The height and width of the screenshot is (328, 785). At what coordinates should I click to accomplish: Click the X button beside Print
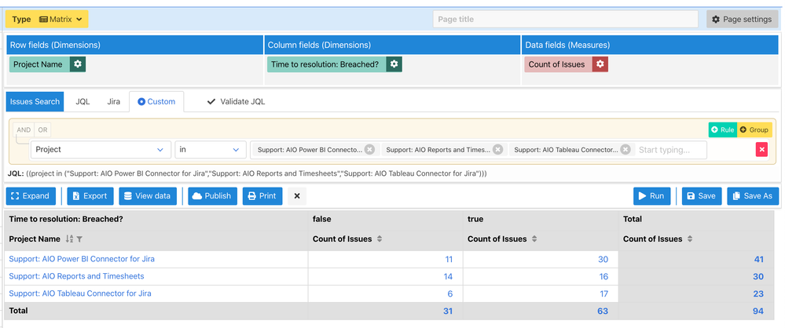(x=297, y=196)
